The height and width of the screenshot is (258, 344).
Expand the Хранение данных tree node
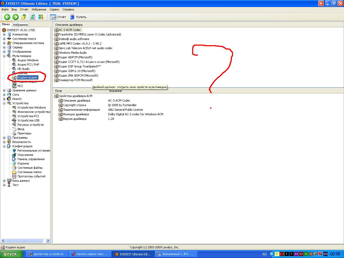pyautogui.click(x=4, y=90)
